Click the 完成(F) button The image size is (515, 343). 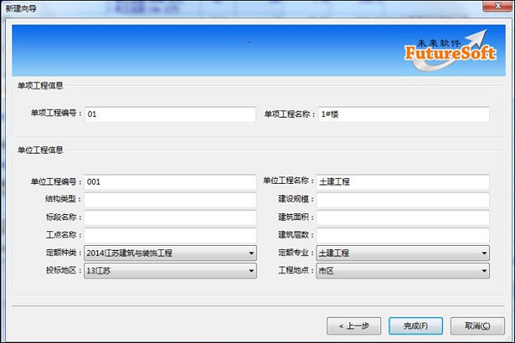[415, 326]
